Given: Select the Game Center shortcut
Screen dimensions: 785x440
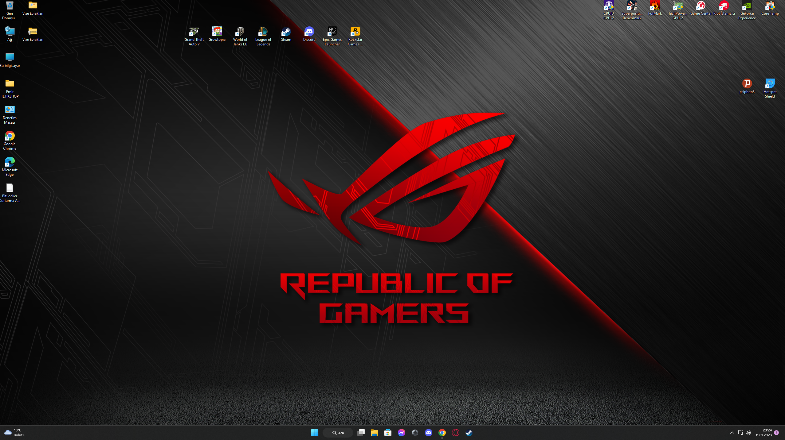Looking at the screenshot, I should pos(701,8).
